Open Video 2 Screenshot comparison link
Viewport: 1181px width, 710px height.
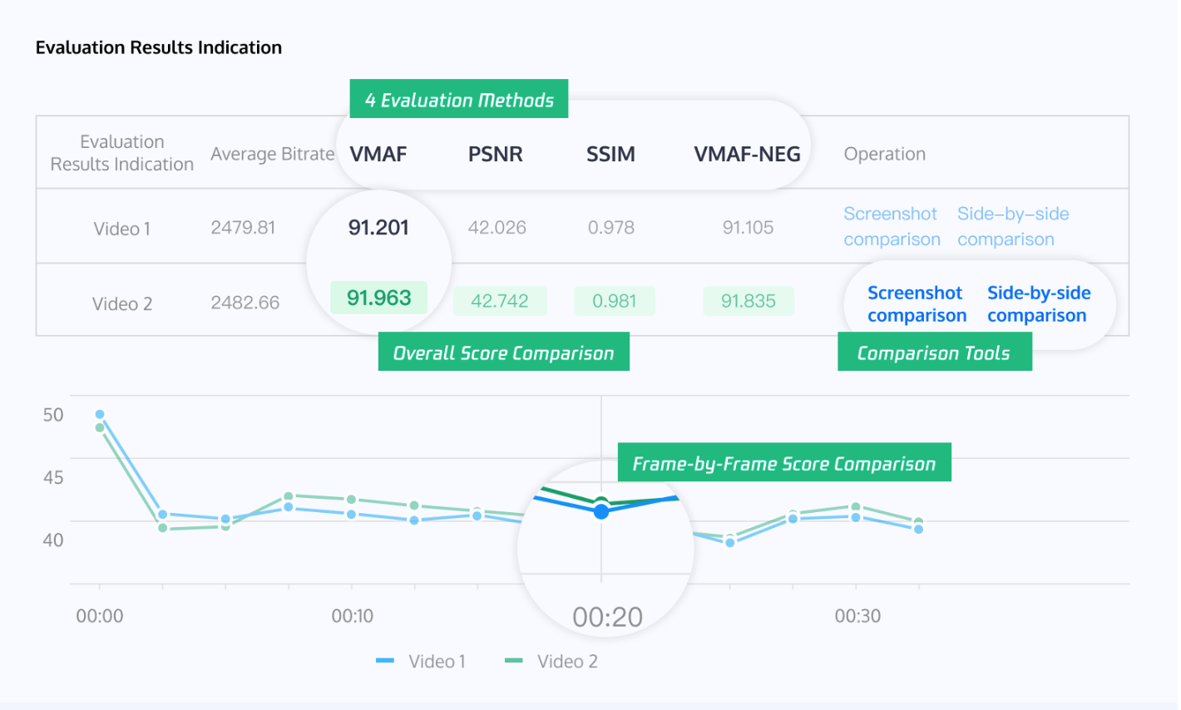917,304
